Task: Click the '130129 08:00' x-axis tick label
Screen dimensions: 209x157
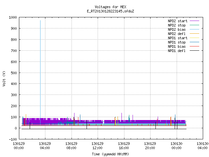Action: tap(71, 146)
